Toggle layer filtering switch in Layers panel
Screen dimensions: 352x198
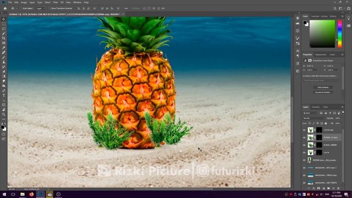pos(343,112)
